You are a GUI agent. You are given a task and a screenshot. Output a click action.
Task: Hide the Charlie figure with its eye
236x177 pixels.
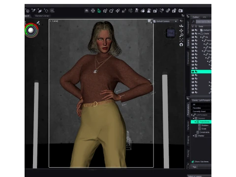[193, 33]
